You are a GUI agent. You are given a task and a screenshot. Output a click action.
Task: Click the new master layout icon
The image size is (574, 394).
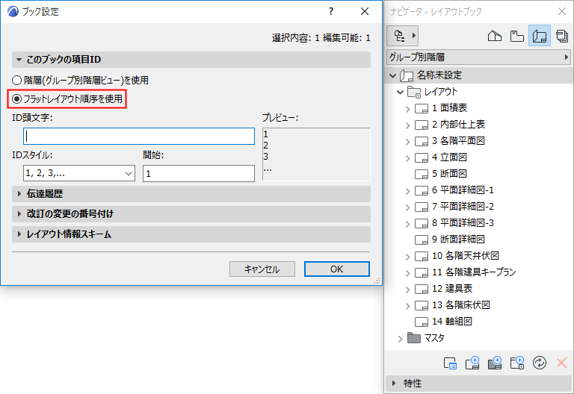pyautogui.click(x=495, y=363)
